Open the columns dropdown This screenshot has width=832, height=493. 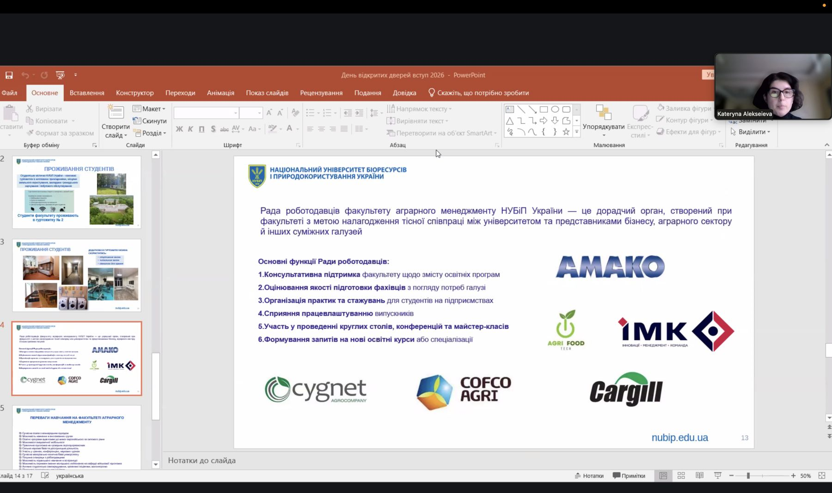361,129
